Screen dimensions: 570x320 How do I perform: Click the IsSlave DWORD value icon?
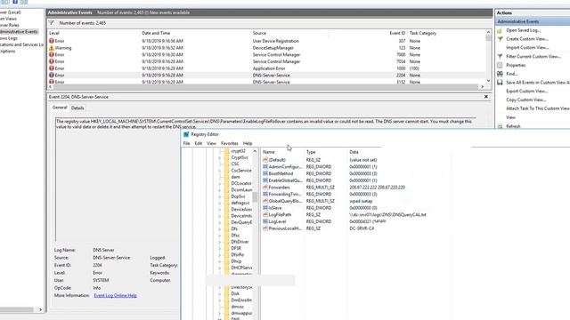point(265,208)
